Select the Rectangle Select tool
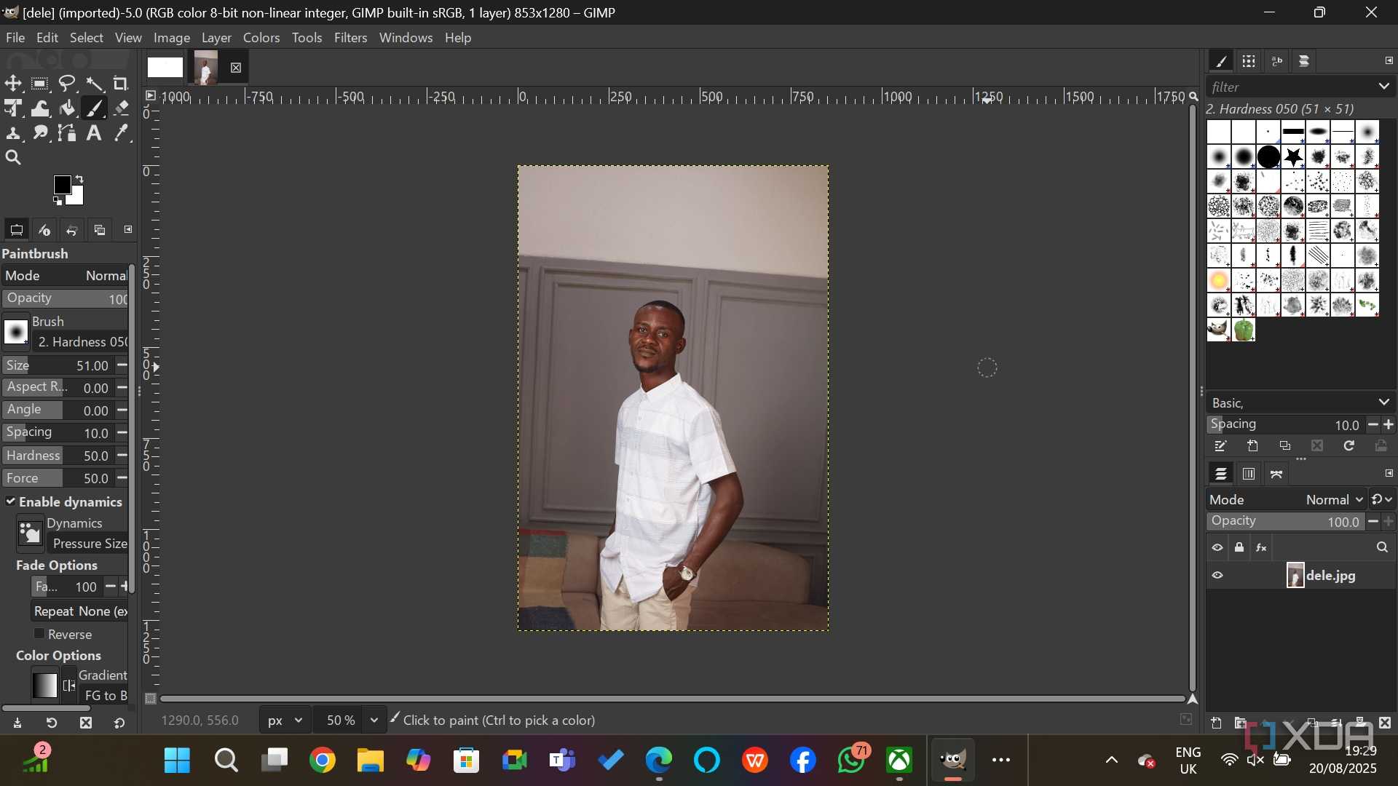1398x786 pixels. [x=40, y=83]
